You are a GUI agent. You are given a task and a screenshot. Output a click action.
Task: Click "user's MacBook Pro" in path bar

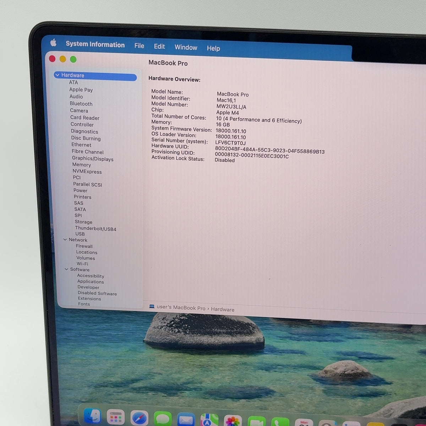click(x=181, y=307)
